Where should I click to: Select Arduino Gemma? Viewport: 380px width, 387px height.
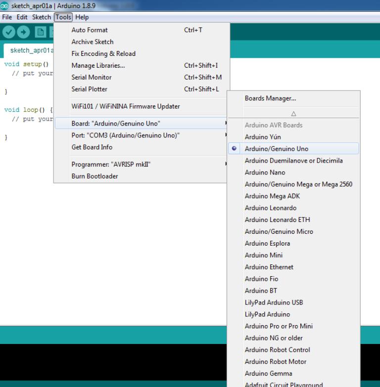coord(293,374)
